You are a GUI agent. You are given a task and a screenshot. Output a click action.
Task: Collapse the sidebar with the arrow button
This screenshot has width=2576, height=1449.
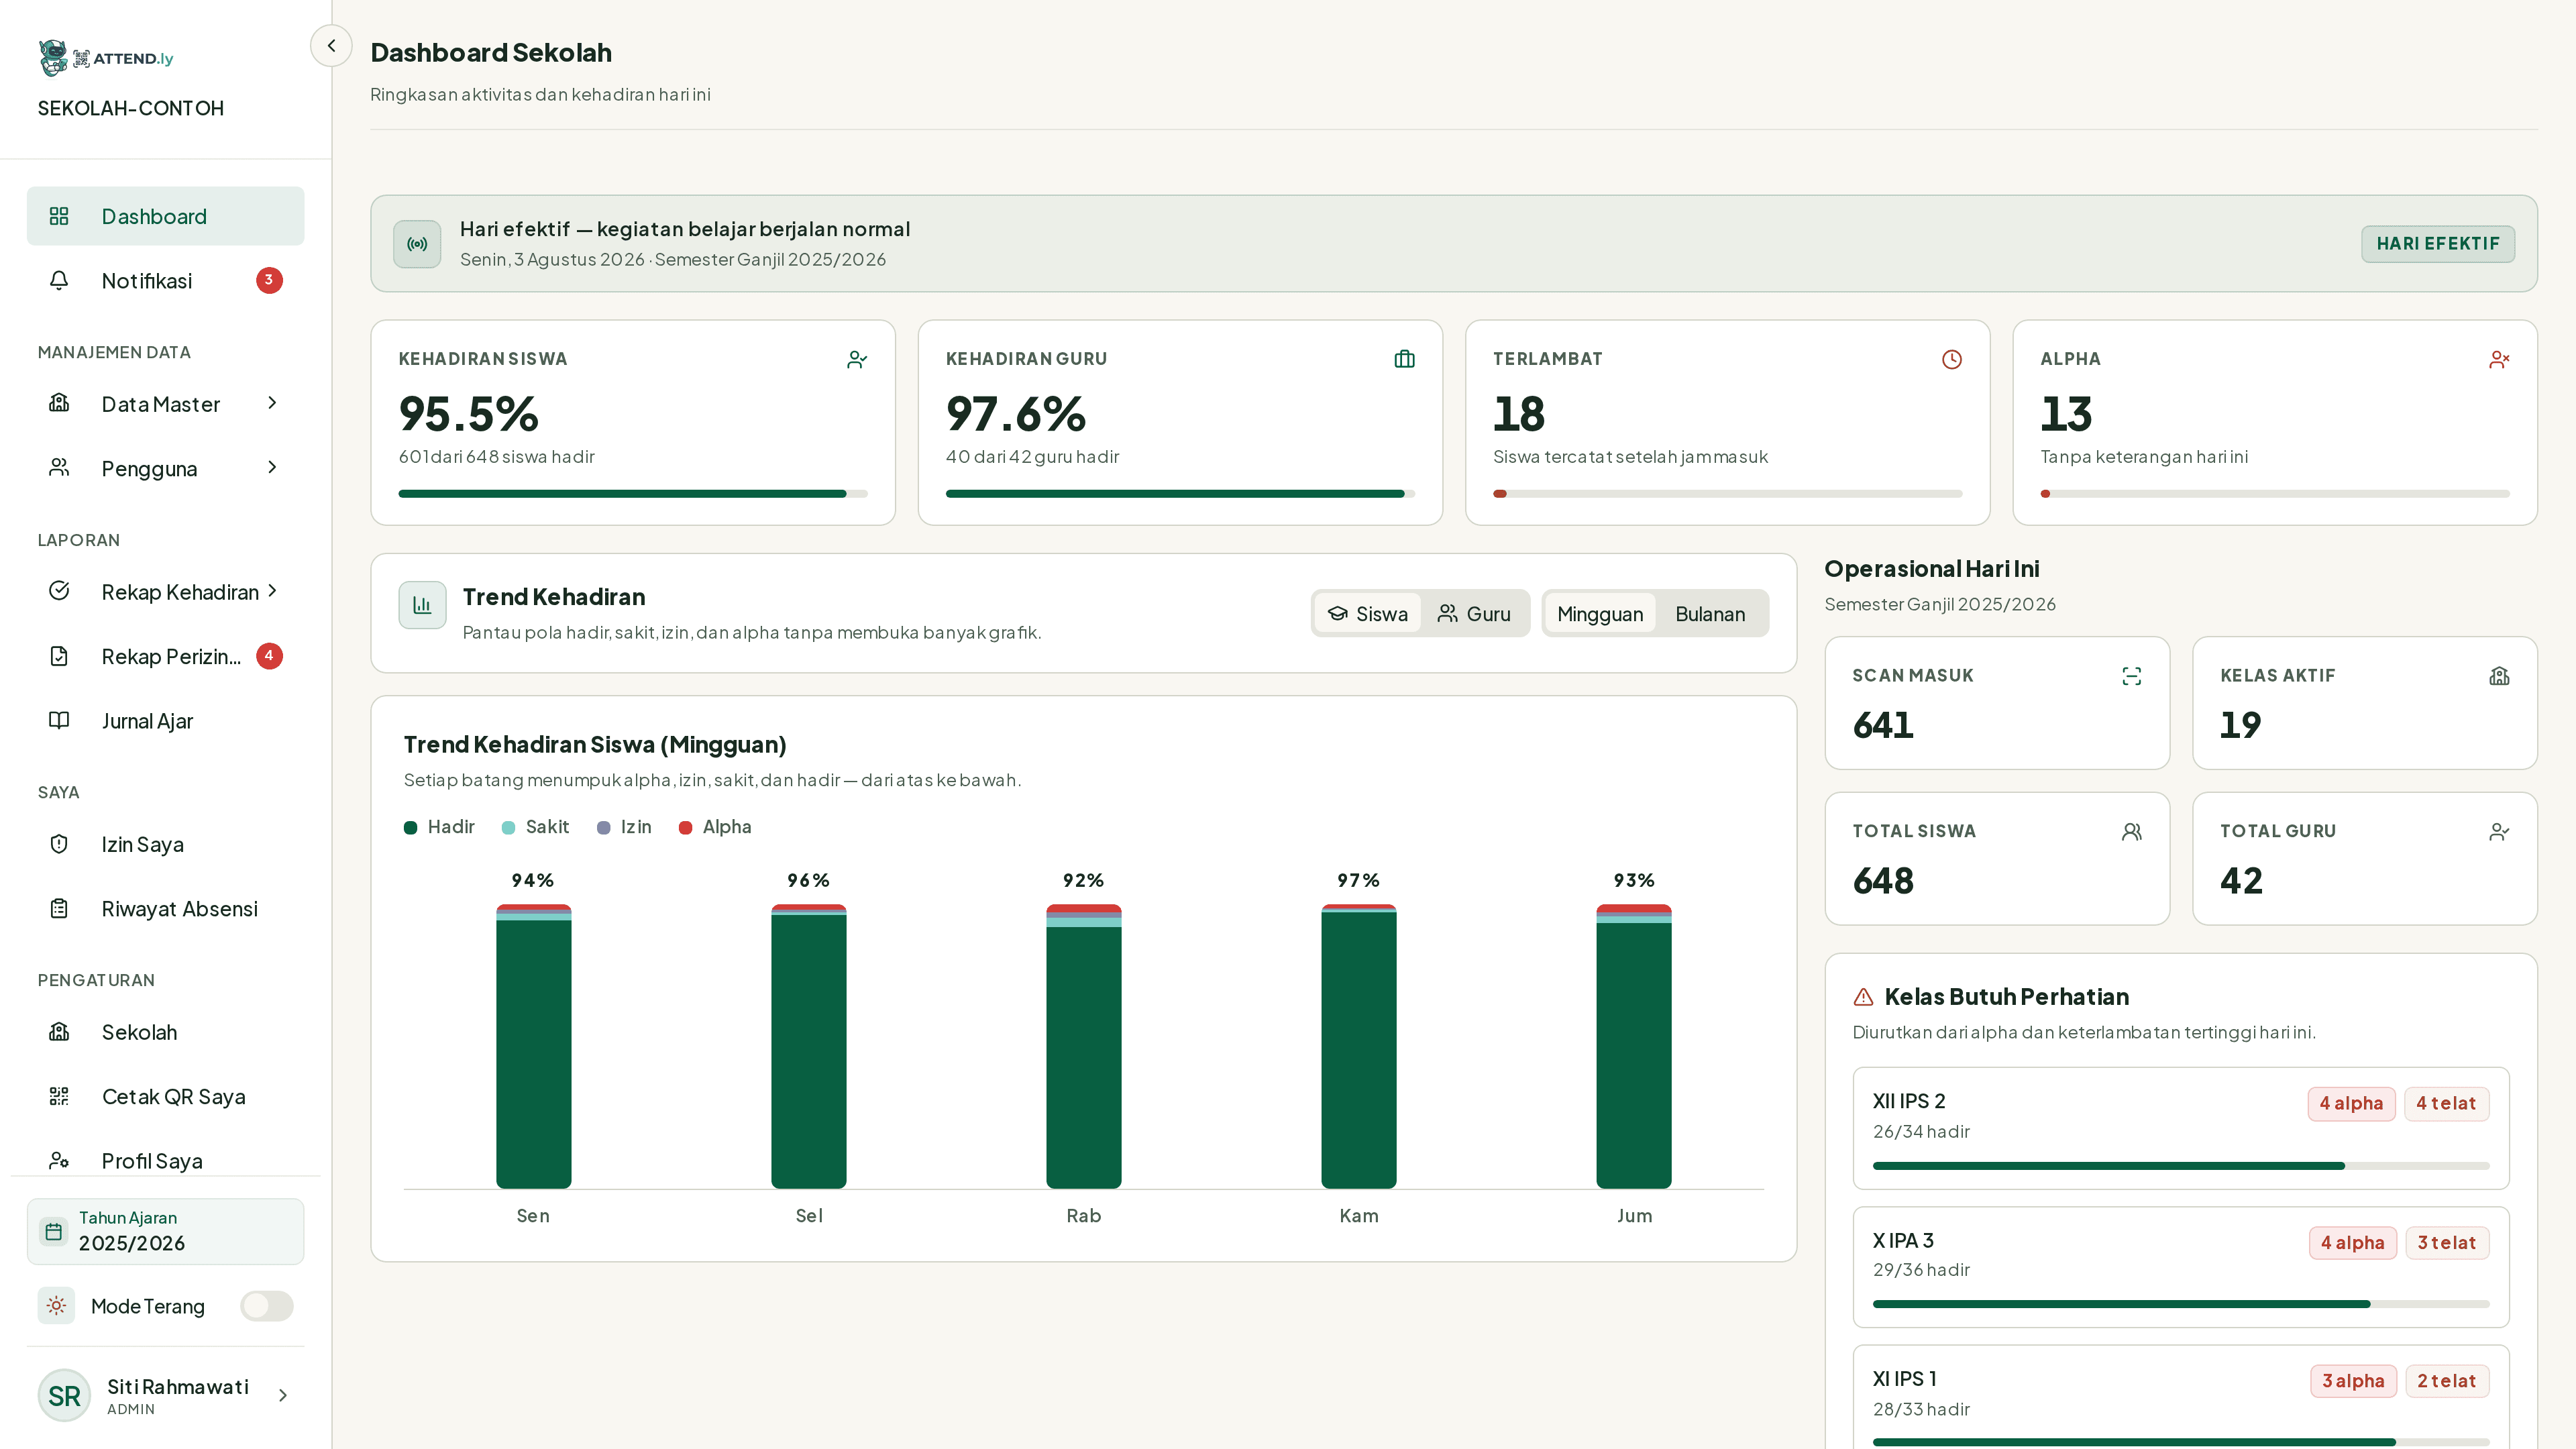(331, 46)
